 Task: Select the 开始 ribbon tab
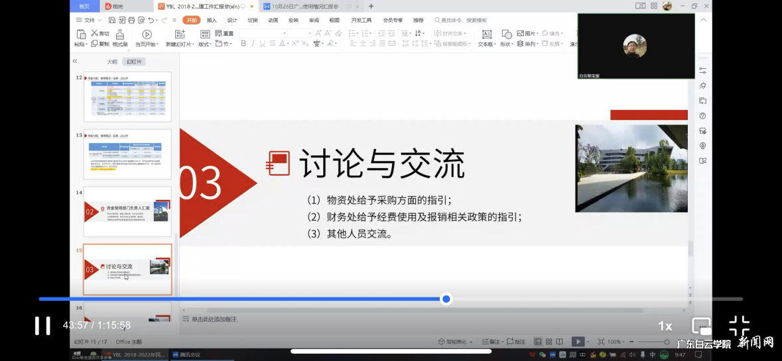pos(192,21)
